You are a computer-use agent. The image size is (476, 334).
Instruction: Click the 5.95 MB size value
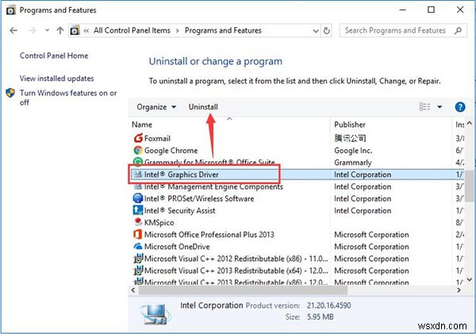321,317
